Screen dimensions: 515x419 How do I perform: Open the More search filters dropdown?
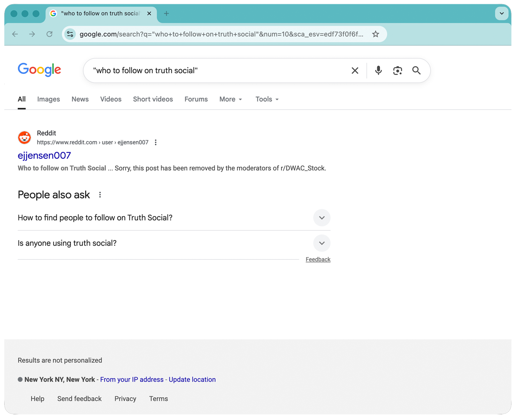pos(231,99)
